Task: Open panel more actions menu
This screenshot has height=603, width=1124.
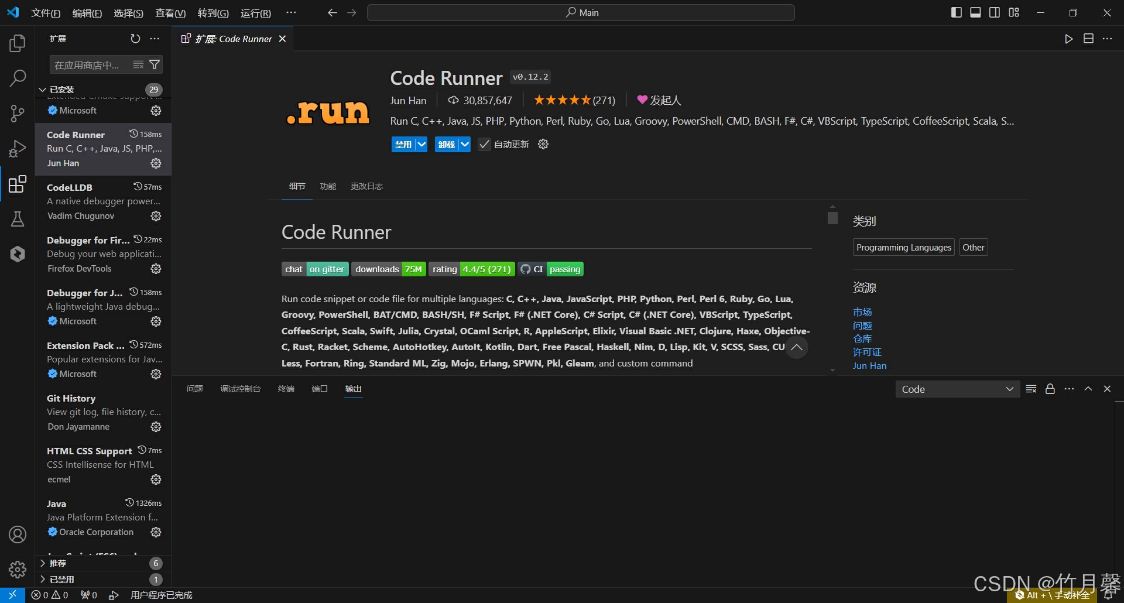Action: 1069,389
